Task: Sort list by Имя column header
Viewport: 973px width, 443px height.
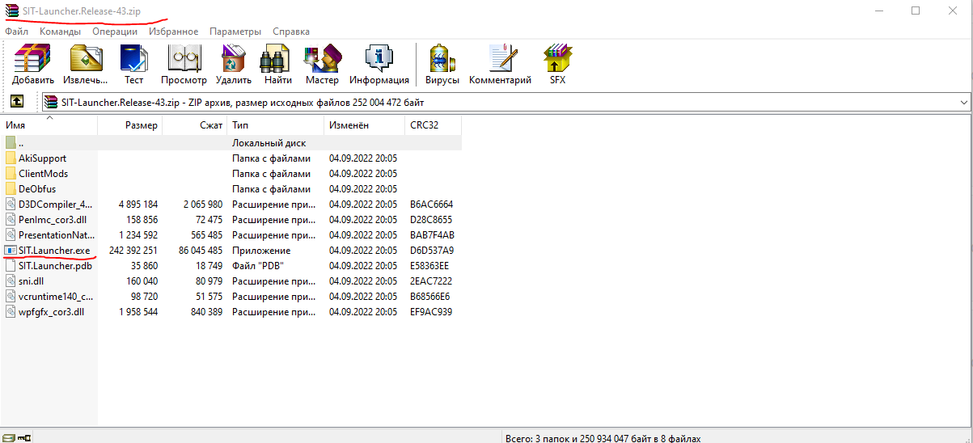Action: [49, 125]
